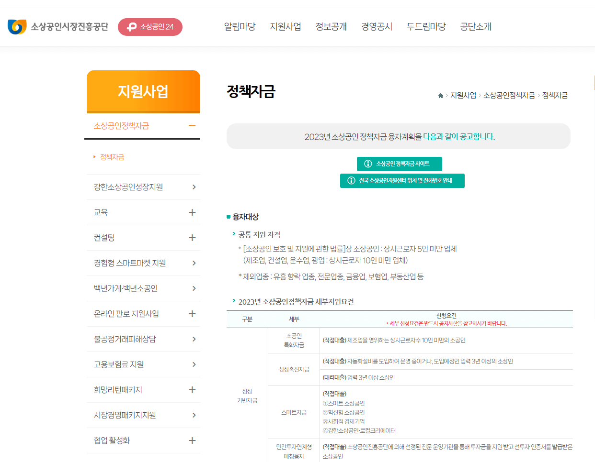The height and width of the screenshot is (462, 595).
Task: Expand the 온라인 판로 지원사업 section
Action: (192, 314)
